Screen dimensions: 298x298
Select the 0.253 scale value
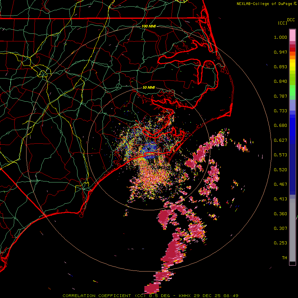pos(280,243)
